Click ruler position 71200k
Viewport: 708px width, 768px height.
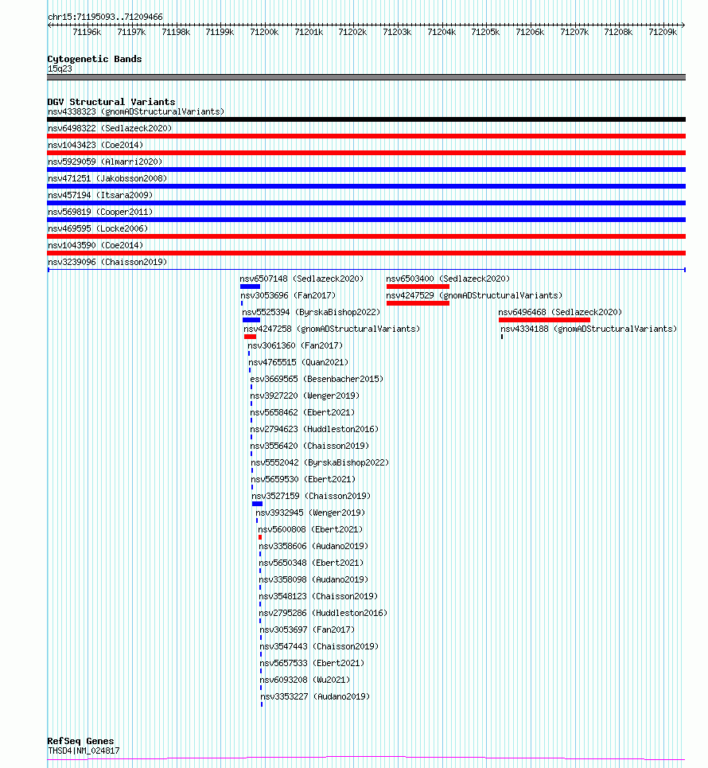(x=264, y=32)
